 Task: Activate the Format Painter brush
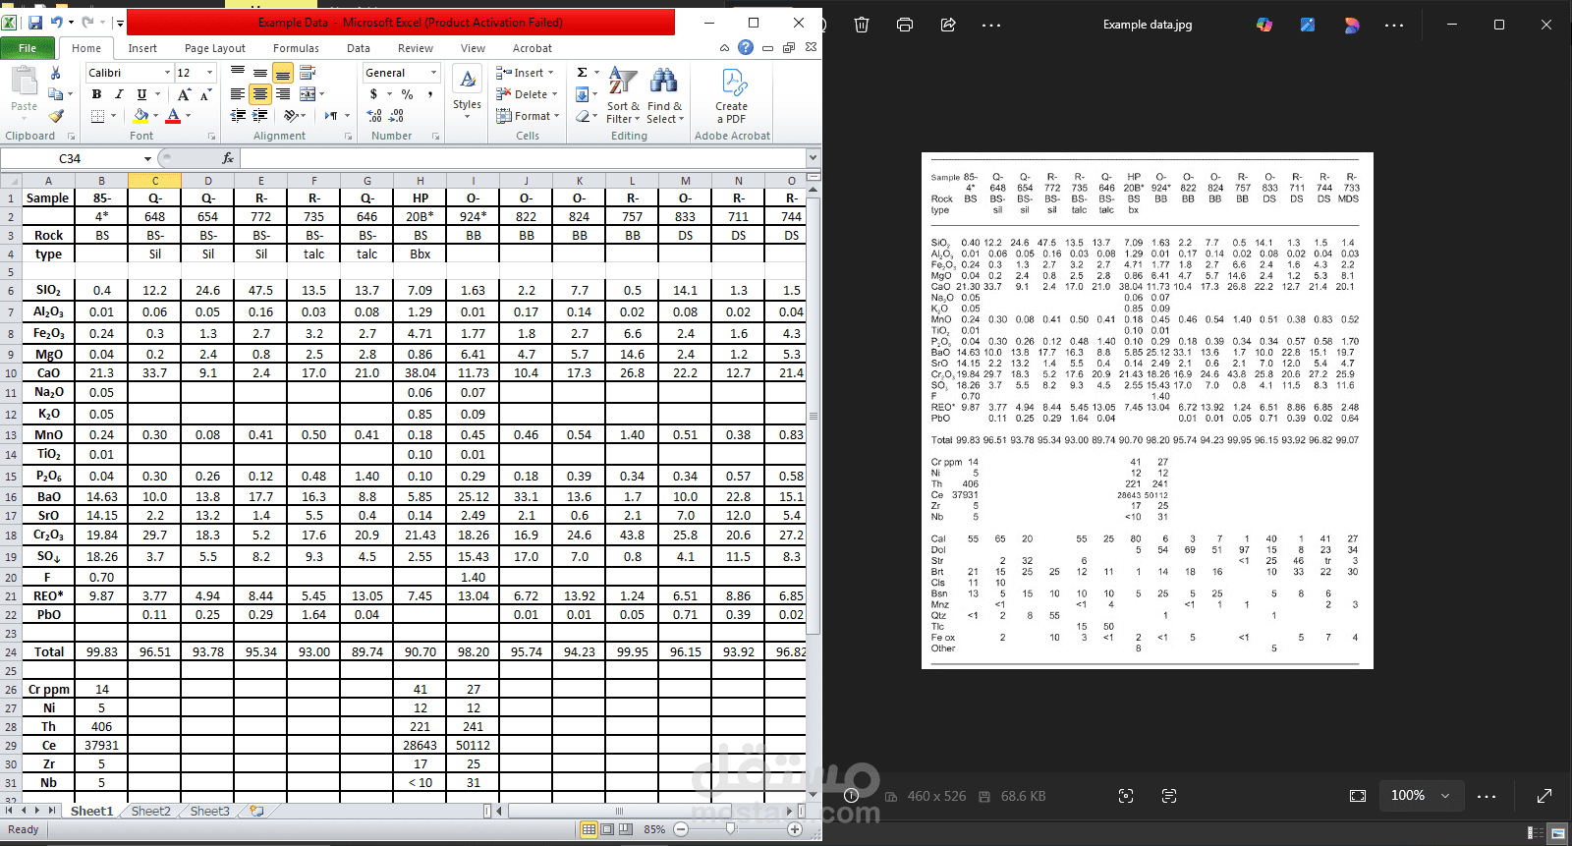[56, 116]
